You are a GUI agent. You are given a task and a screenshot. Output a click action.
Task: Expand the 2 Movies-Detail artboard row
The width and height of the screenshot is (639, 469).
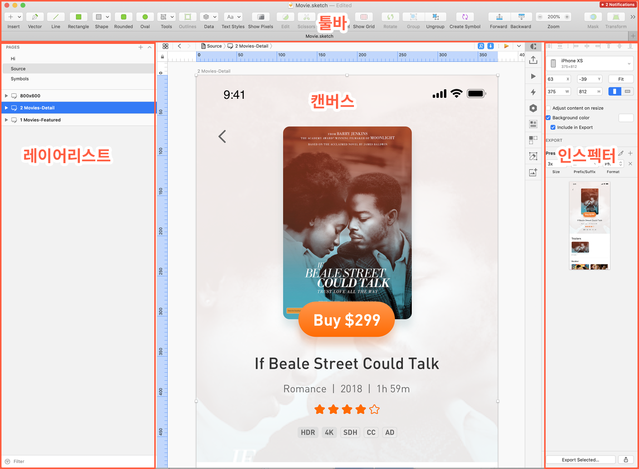(6, 108)
